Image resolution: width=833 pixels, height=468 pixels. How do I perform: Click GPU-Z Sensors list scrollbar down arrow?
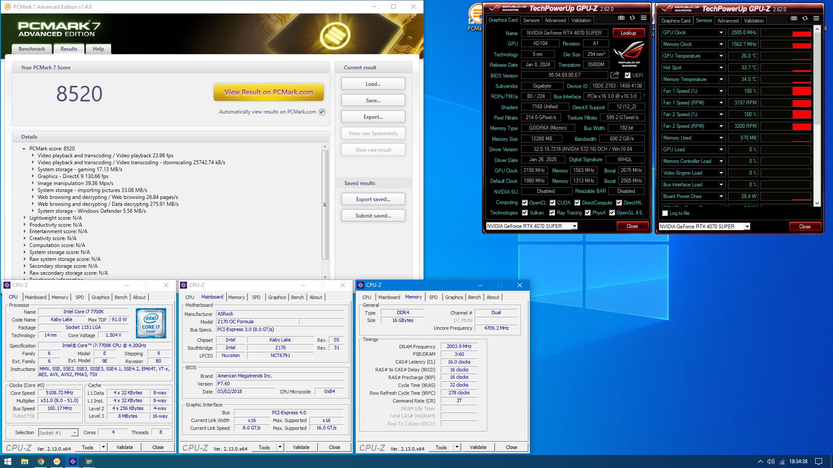point(817,203)
